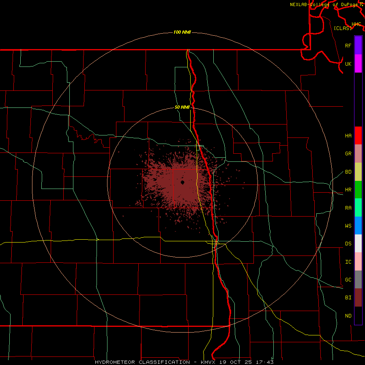Viewport: 365px width, 365px height.
Task: Click the radar site black dot
Action: [x=182, y=182]
